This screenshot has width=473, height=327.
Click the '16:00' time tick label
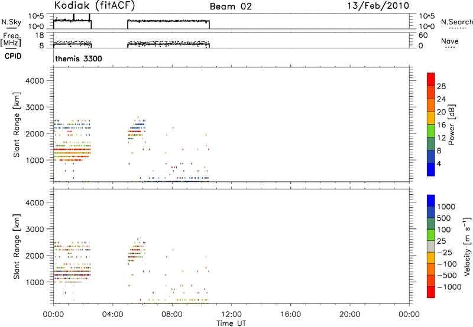(x=290, y=315)
